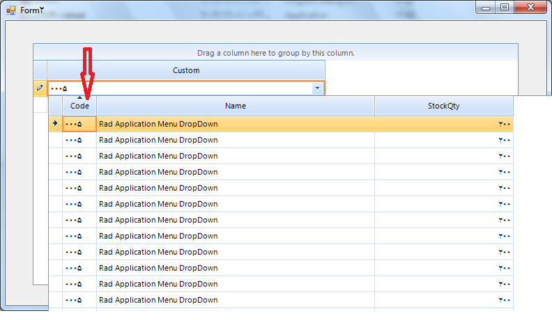Click the Name column header
The width and height of the screenshot is (552, 320).
(x=235, y=106)
